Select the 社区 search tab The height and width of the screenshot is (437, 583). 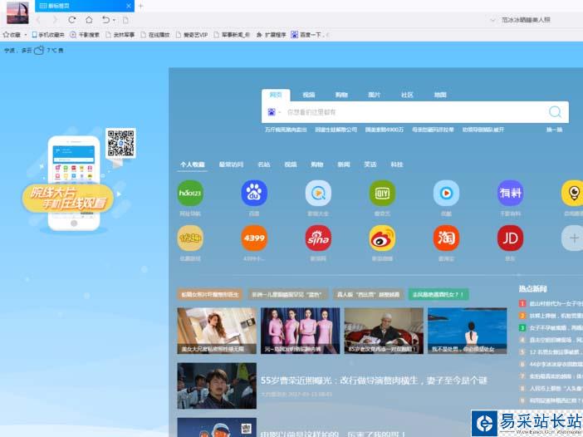pos(407,95)
